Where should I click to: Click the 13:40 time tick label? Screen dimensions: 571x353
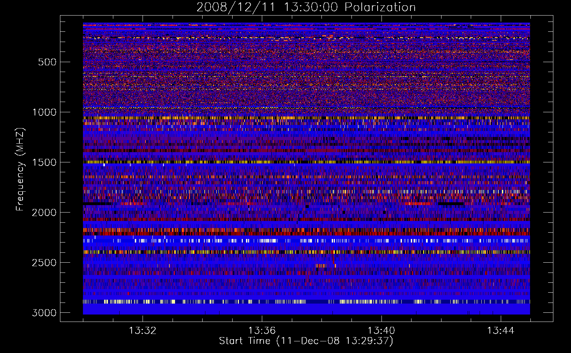click(381, 331)
